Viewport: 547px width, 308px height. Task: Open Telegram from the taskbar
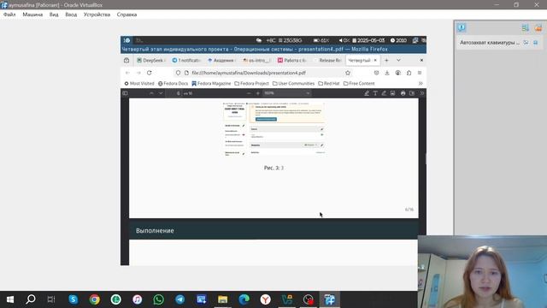tap(180, 299)
